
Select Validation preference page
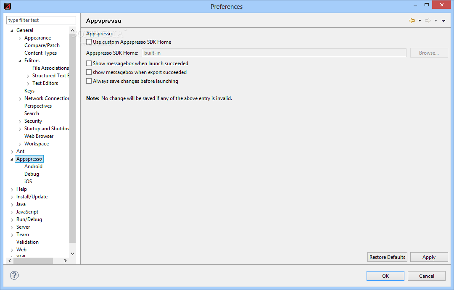pyautogui.click(x=27, y=242)
